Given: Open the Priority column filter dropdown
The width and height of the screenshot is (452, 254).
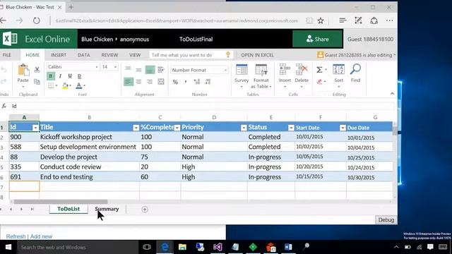Looking at the screenshot, I should tap(244, 128).
